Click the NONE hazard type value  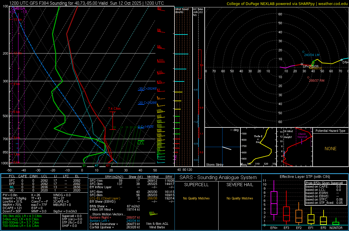point(330,149)
